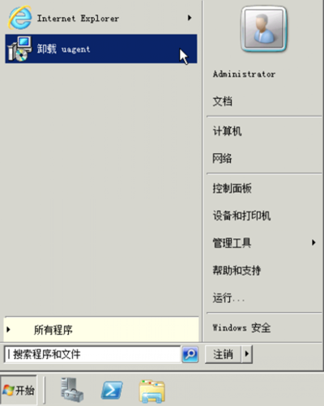Select 计算机 menu entry
Viewport: 324px width, 406px height.
[227, 131]
